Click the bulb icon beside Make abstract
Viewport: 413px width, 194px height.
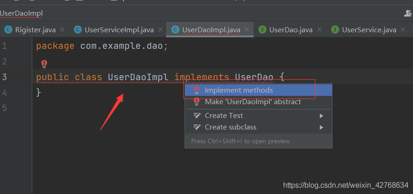[x=197, y=102]
